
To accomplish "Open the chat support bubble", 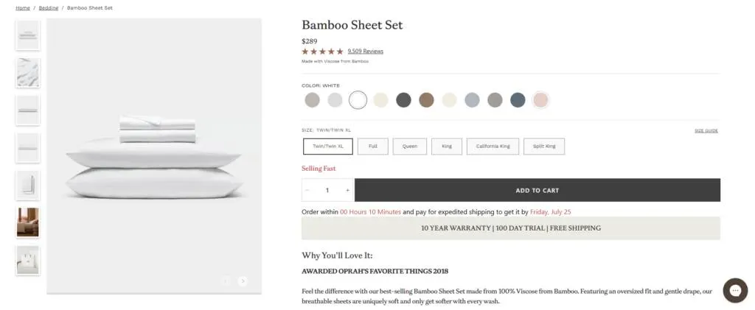I will click(x=734, y=290).
